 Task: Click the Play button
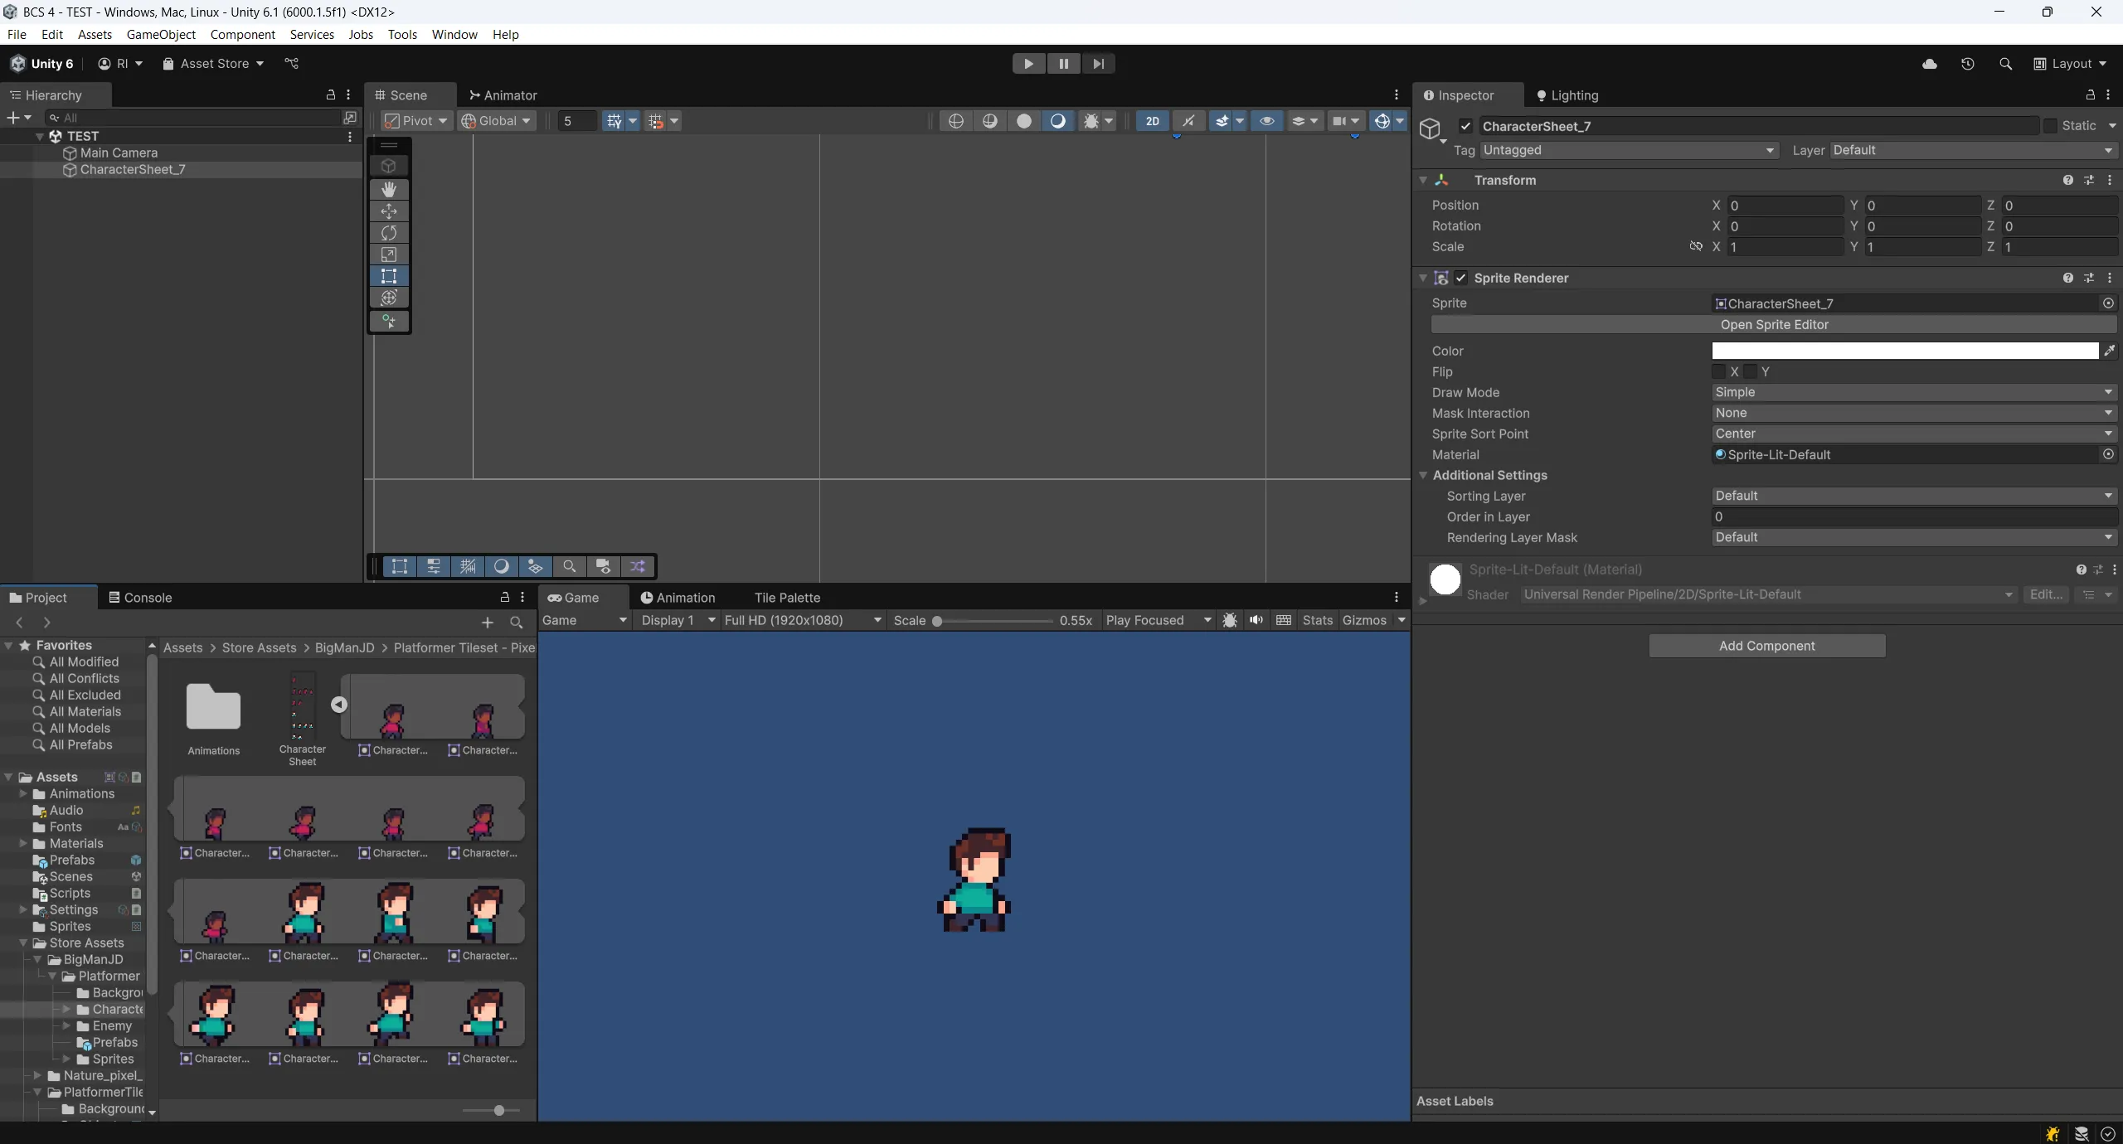(1028, 64)
